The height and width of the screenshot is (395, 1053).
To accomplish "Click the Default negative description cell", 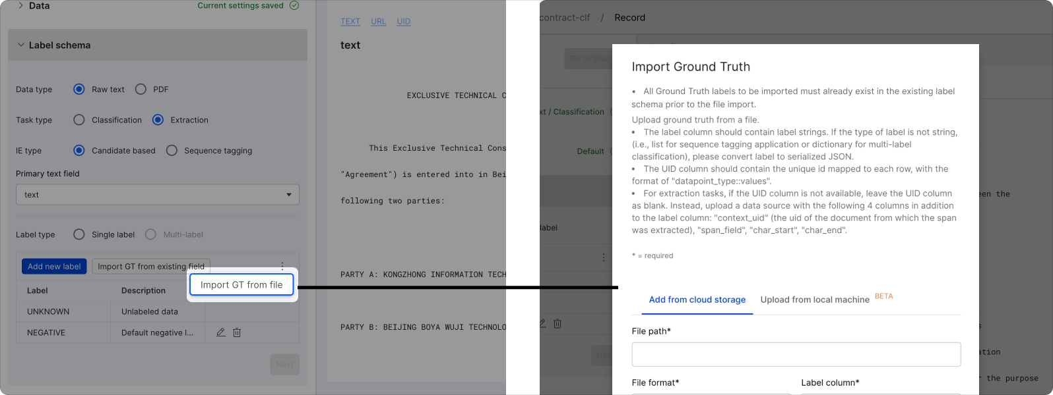I will [x=157, y=332].
